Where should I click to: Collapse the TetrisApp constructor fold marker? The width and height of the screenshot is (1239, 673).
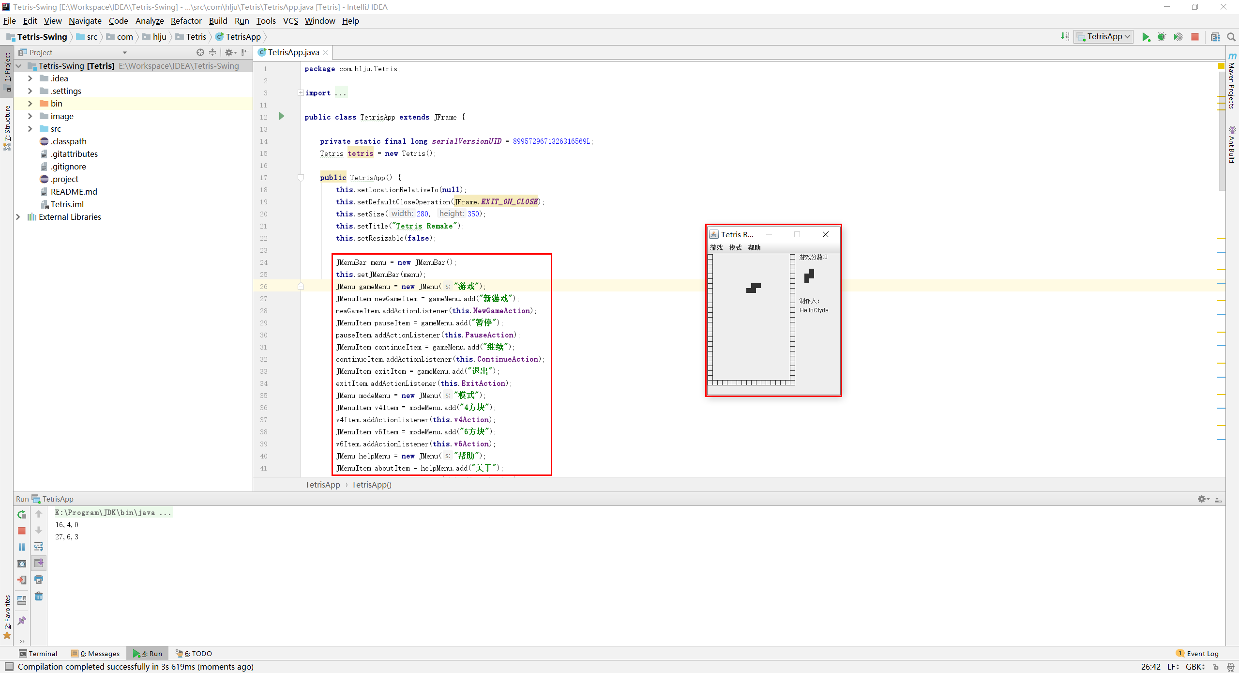(x=301, y=178)
